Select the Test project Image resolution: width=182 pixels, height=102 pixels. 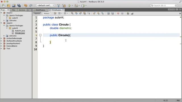pyautogui.click(x=8, y=48)
